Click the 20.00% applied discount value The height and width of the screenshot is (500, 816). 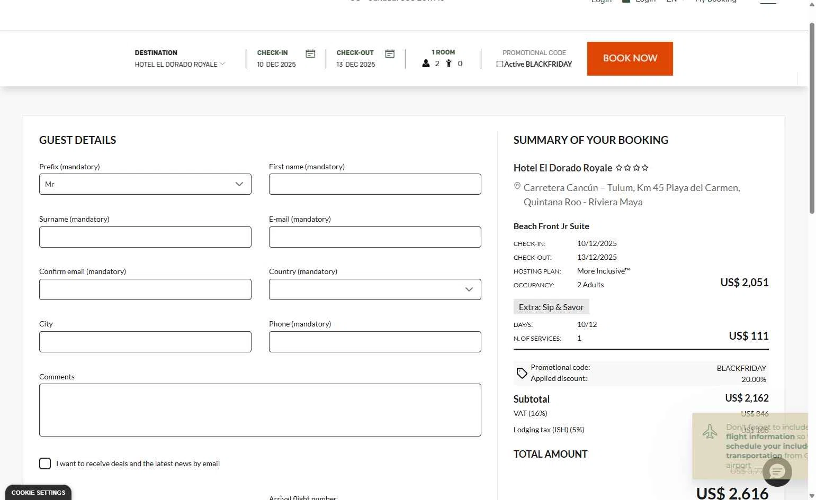[754, 379]
